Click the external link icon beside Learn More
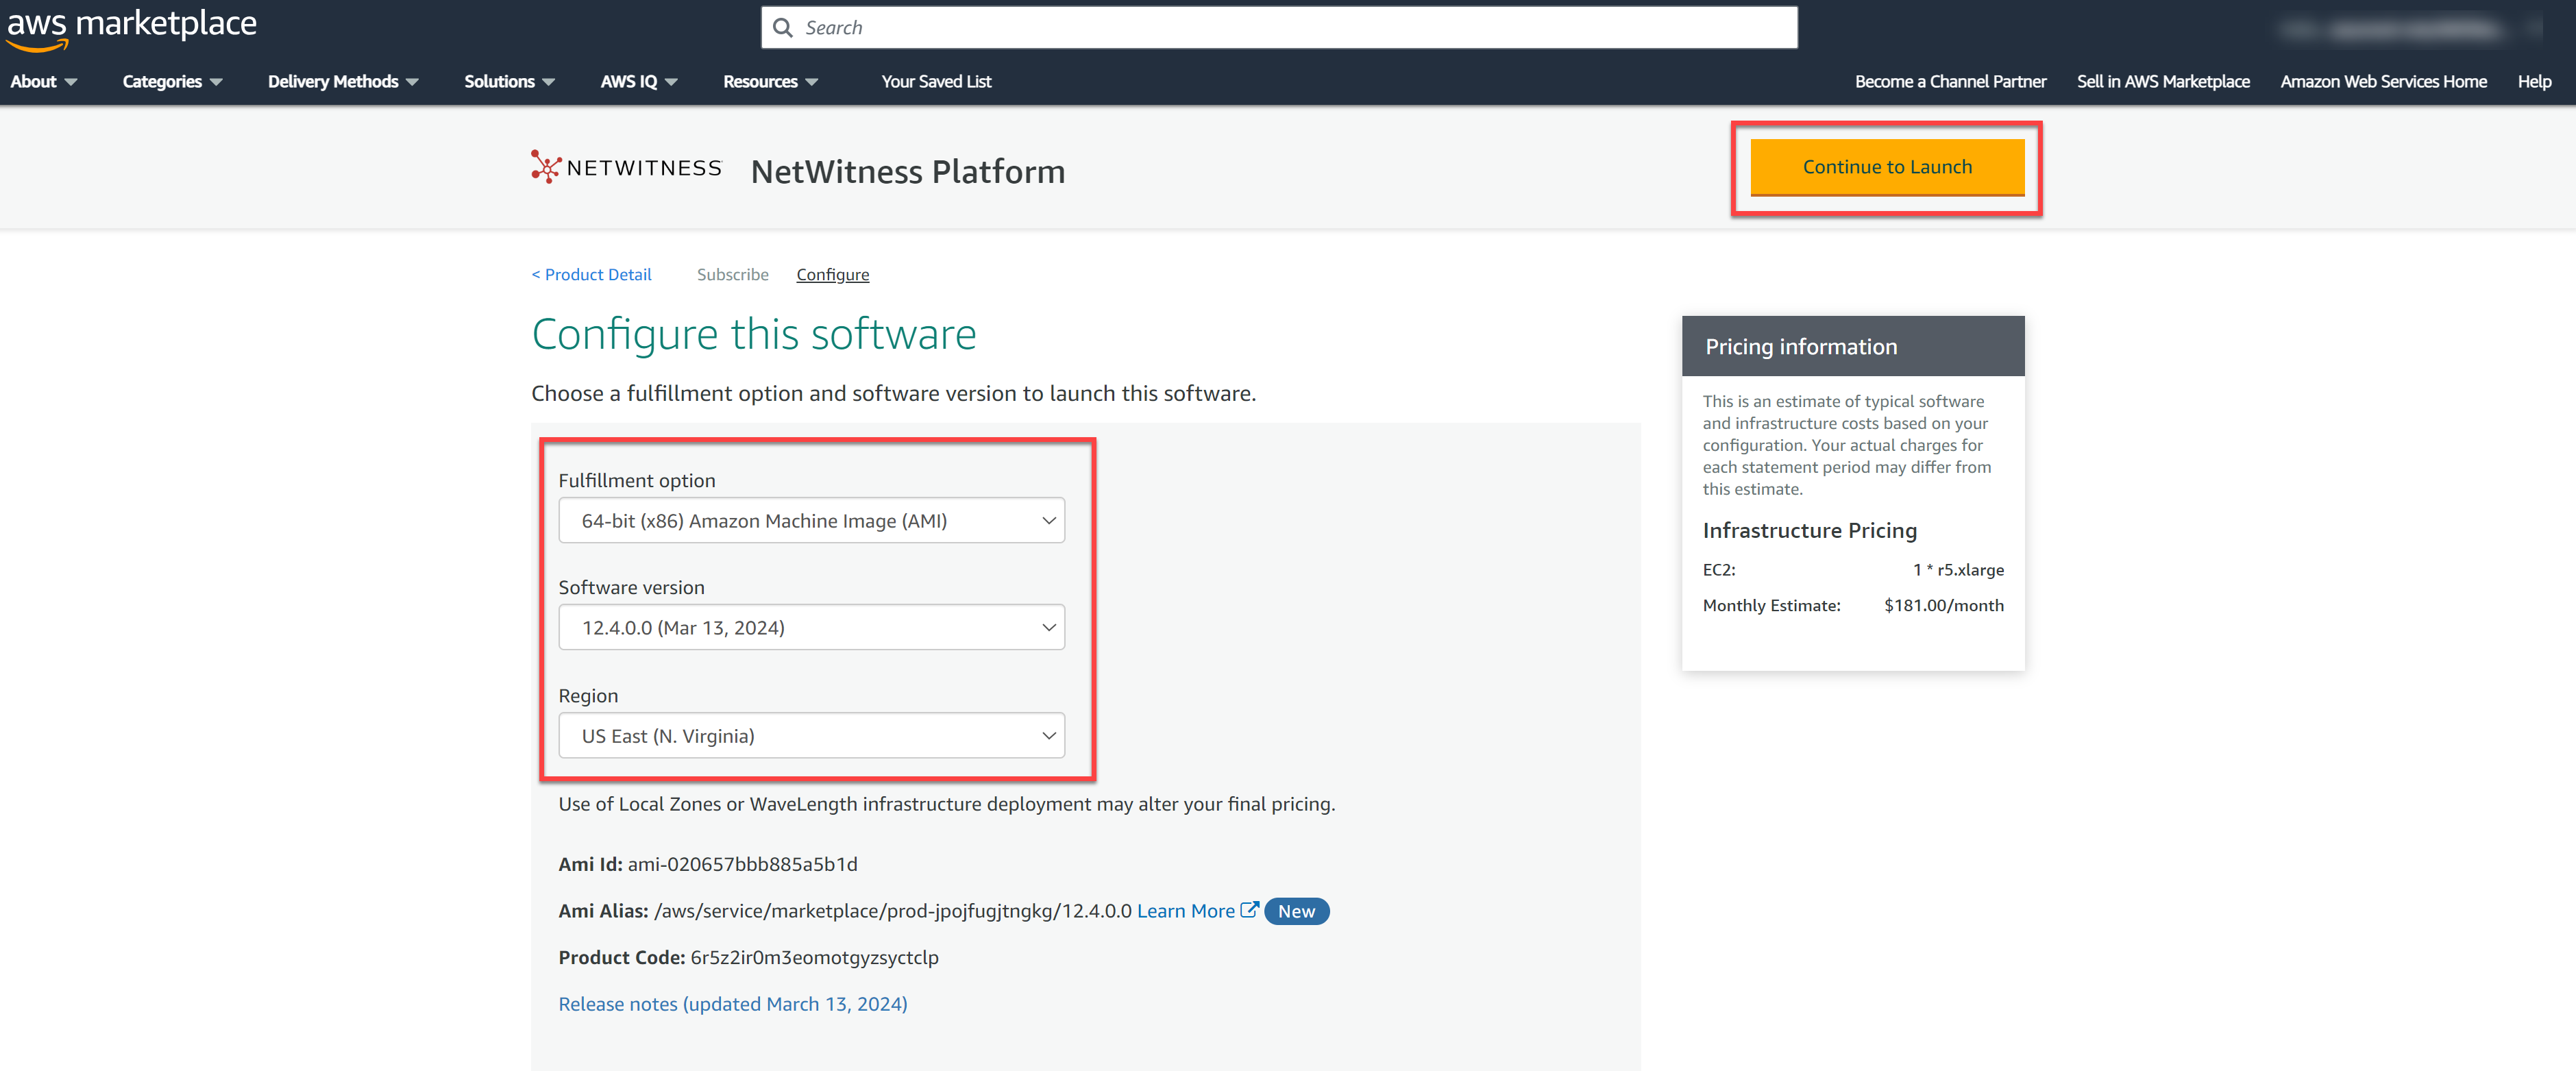The image size is (2576, 1071). (x=1249, y=910)
